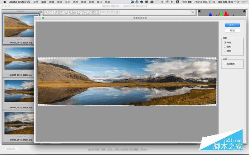The height and width of the screenshot is (155, 249).
Task: Select the Adjustment Brush tool
Action: pyautogui.click(x=89, y=12)
